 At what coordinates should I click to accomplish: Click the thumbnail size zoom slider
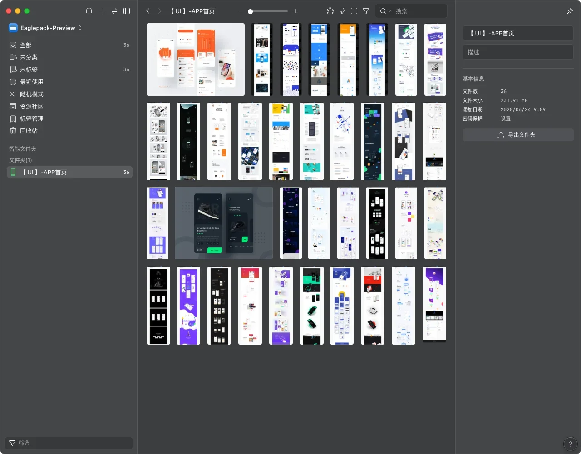coord(268,11)
